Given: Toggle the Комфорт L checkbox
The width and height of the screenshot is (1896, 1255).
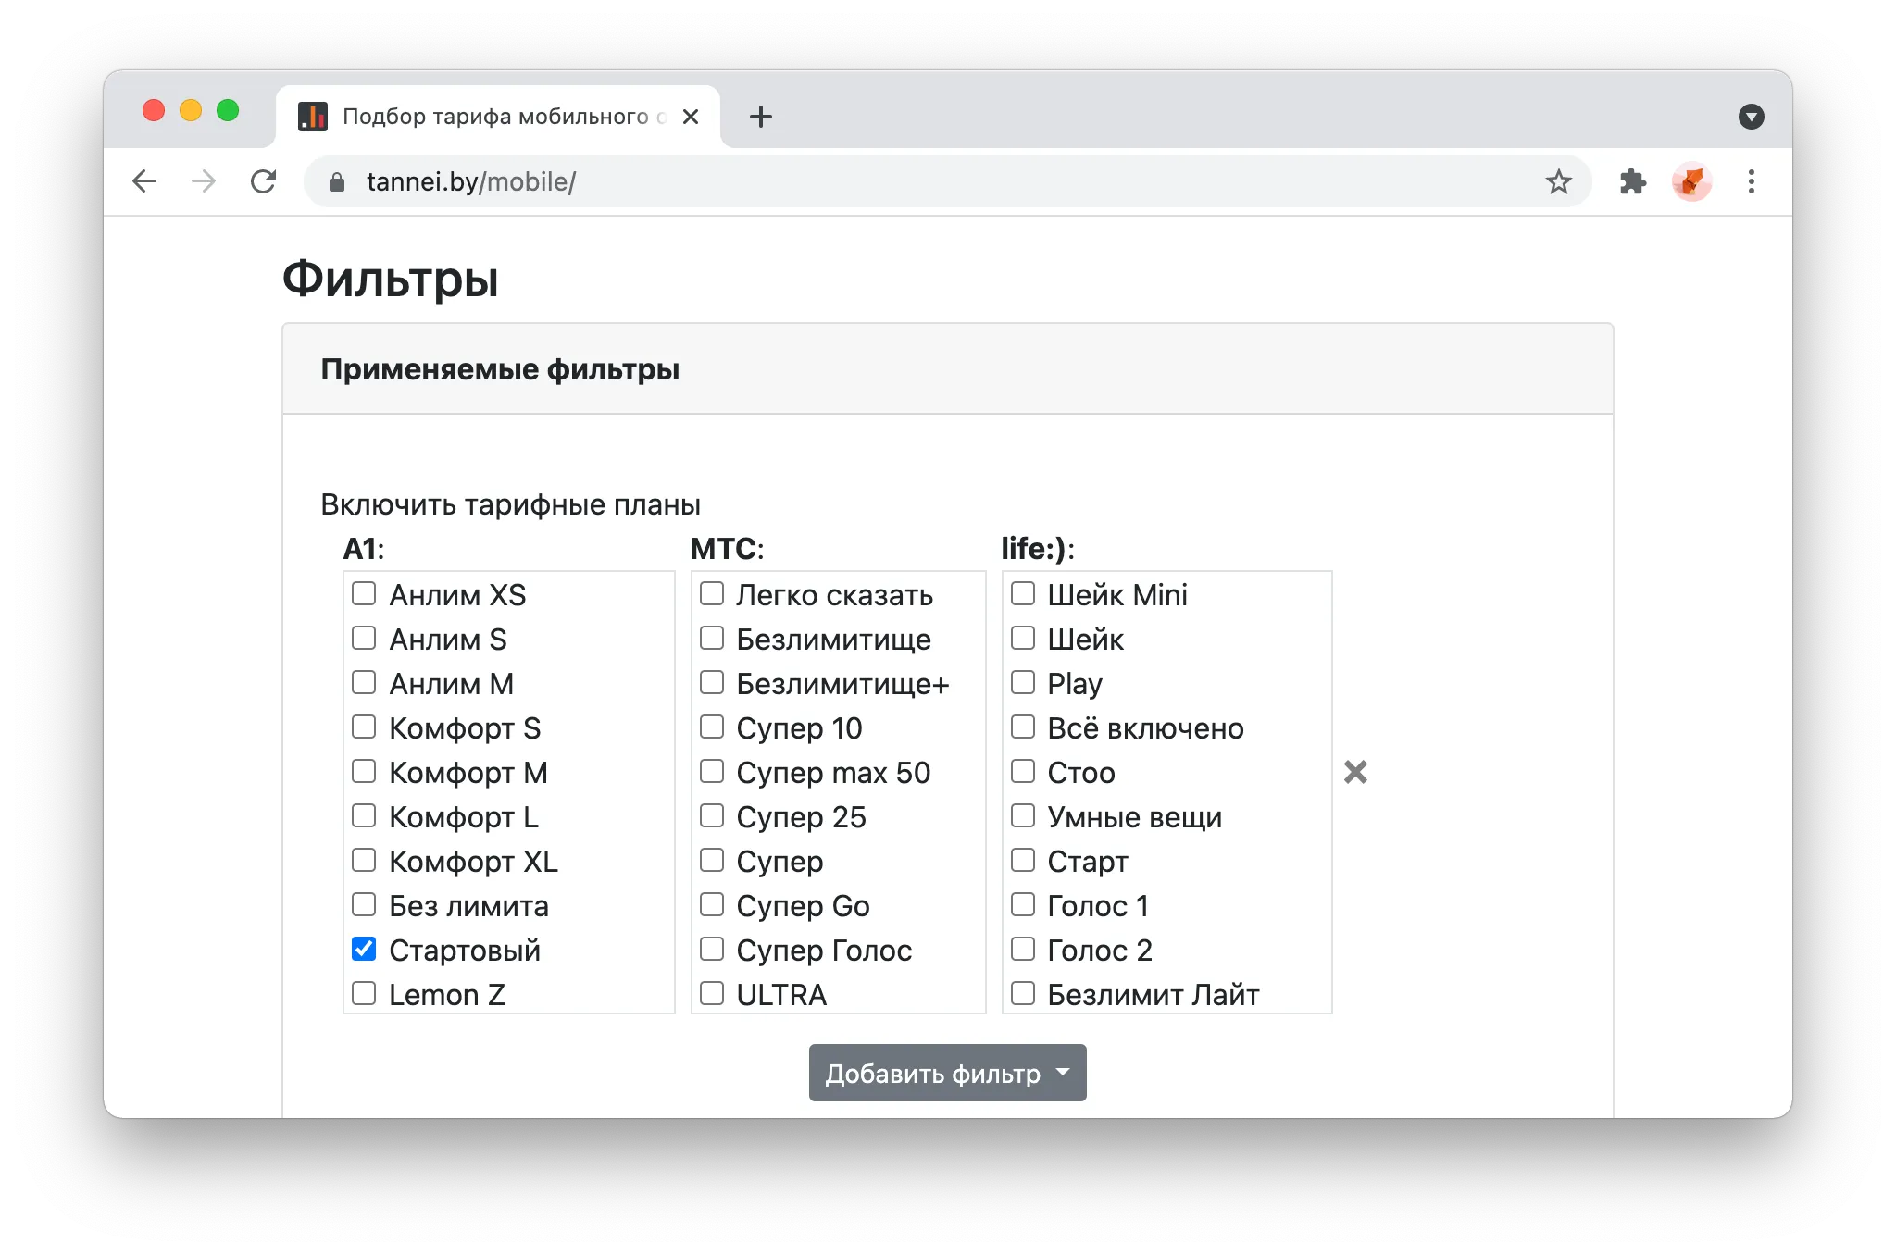Looking at the screenshot, I should pyautogui.click(x=364, y=815).
